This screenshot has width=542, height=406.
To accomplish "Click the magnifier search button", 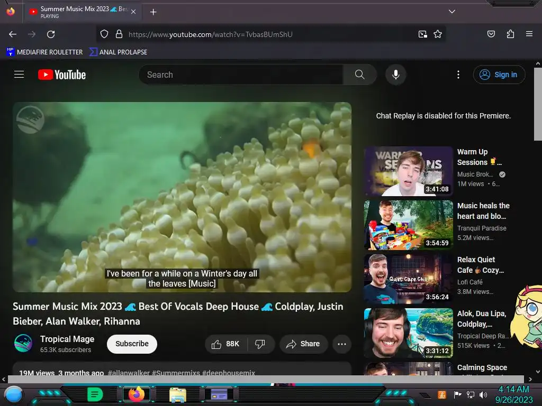I will coord(359,75).
